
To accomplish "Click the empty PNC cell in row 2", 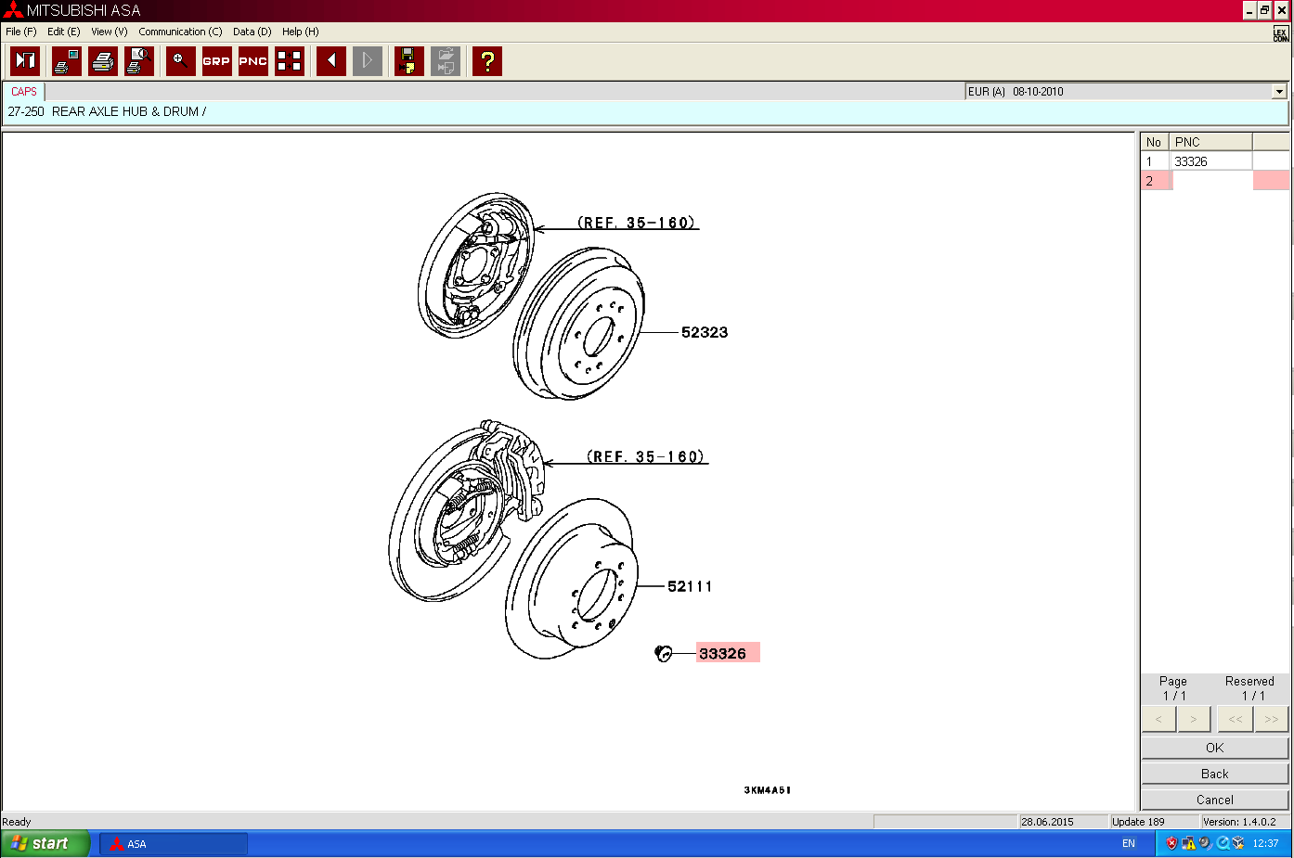I will pyautogui.click(x=1211, y=181).
